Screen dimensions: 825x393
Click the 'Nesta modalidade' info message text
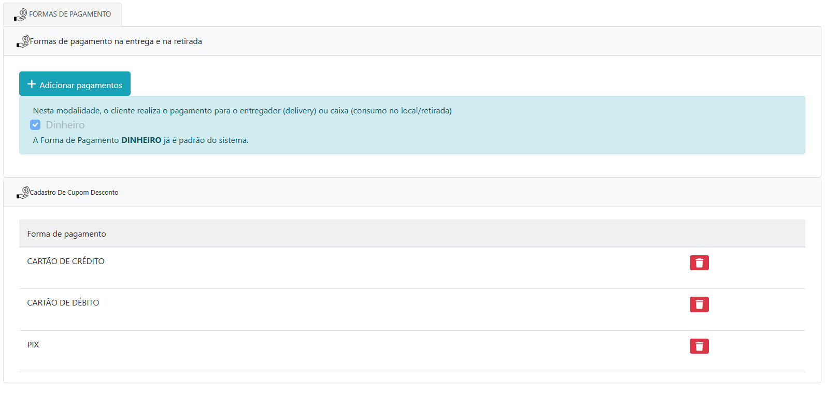(242, 111)
